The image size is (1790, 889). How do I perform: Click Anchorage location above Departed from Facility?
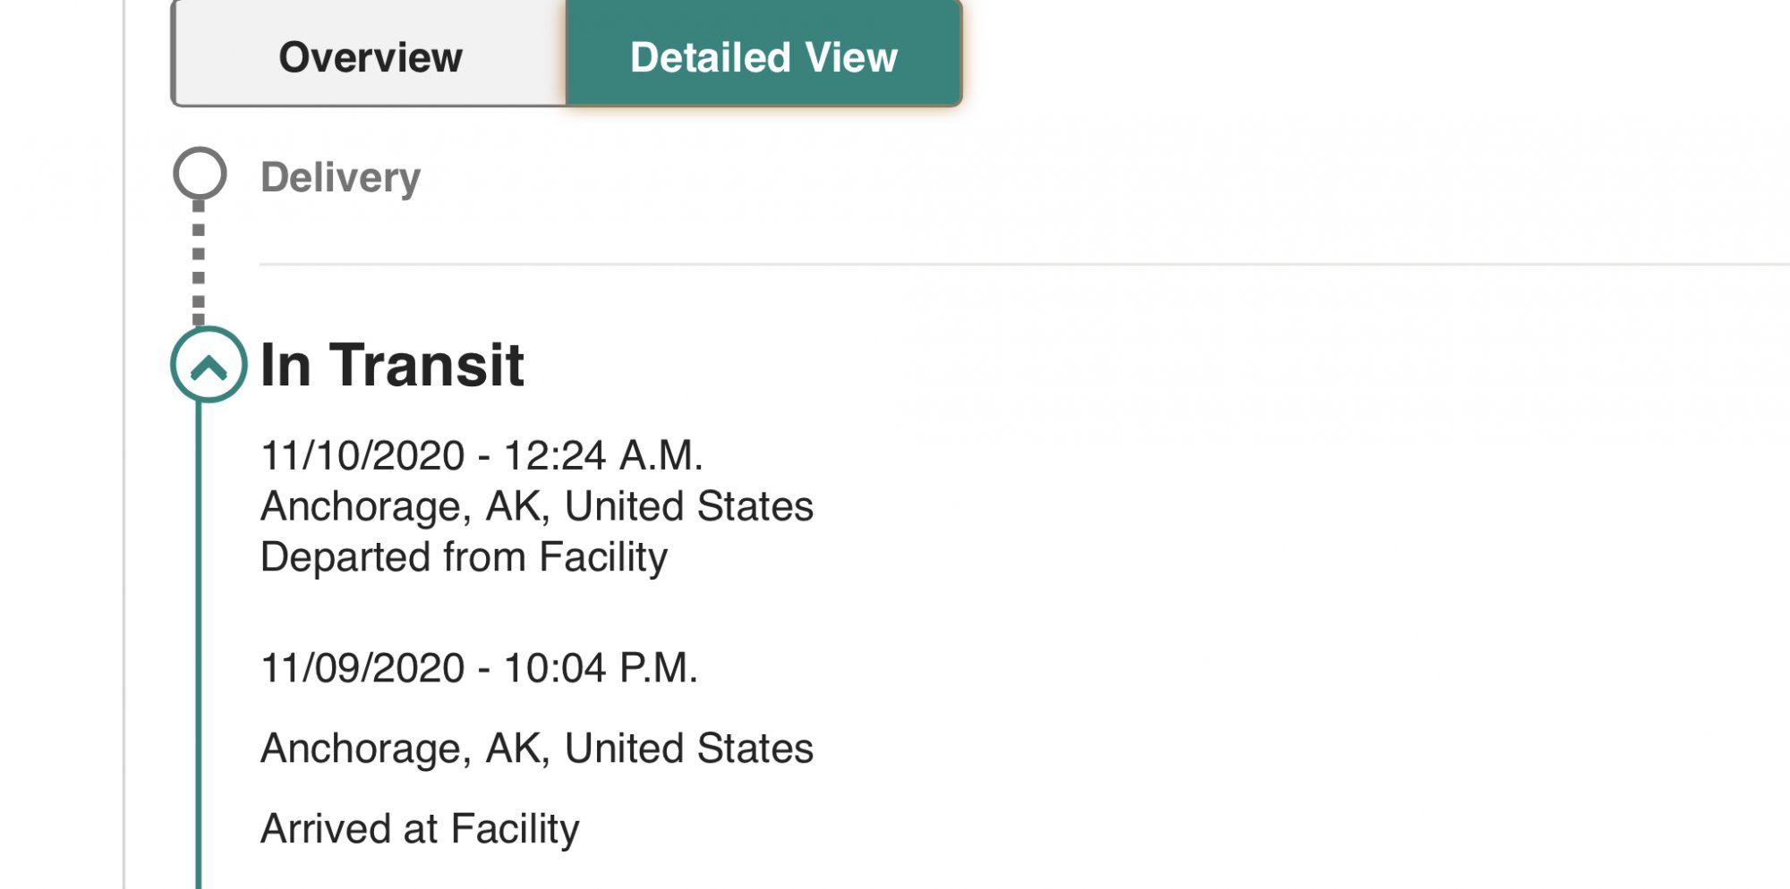(x=362, y=506)
